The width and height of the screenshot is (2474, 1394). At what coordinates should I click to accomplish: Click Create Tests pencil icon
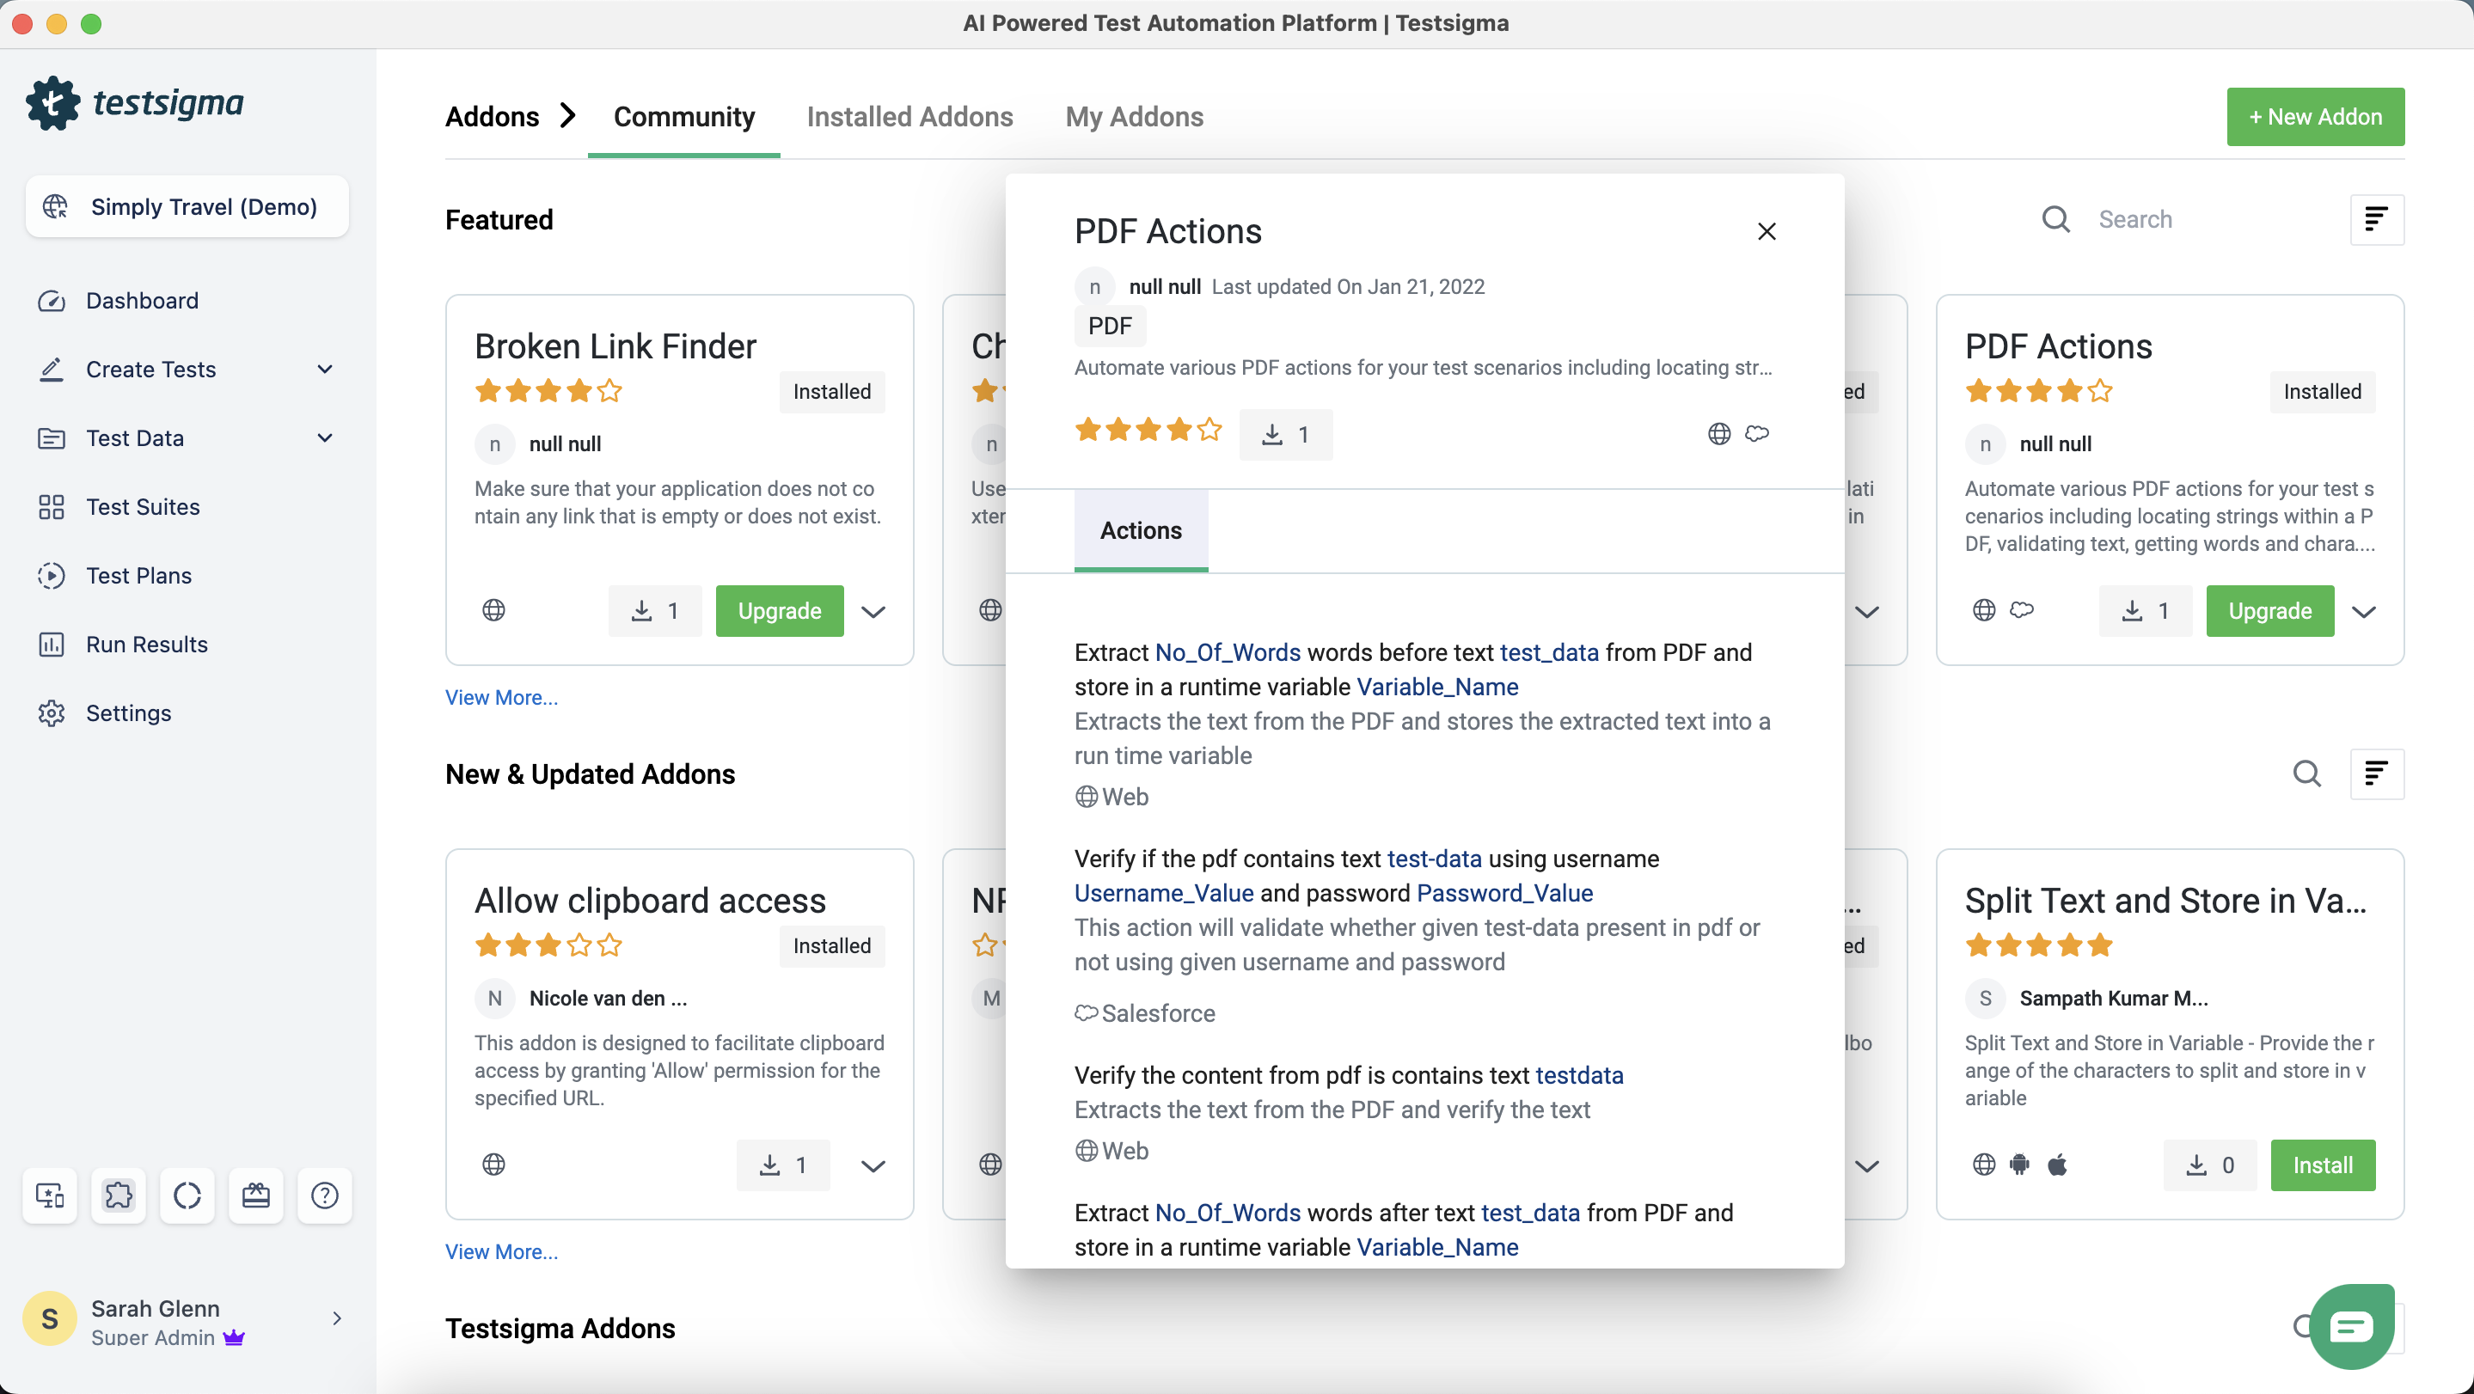pos(51,370)
